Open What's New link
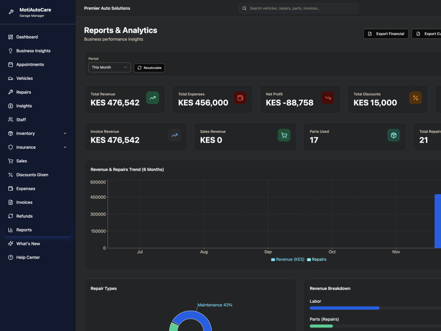This screenshot has height=331, width=441. point(37,244)
